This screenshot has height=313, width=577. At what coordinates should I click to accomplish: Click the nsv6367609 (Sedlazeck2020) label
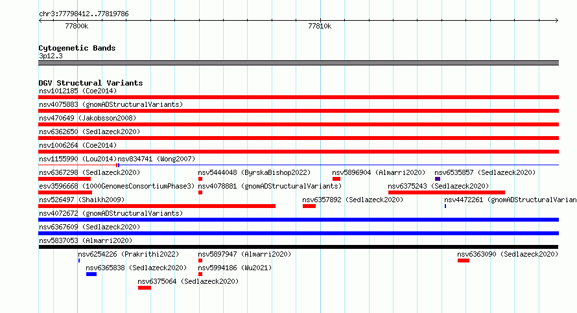[89, 227]
